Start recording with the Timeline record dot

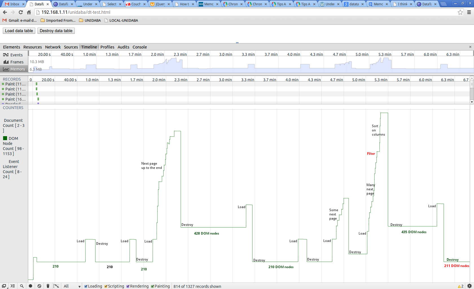pos(30,286)
